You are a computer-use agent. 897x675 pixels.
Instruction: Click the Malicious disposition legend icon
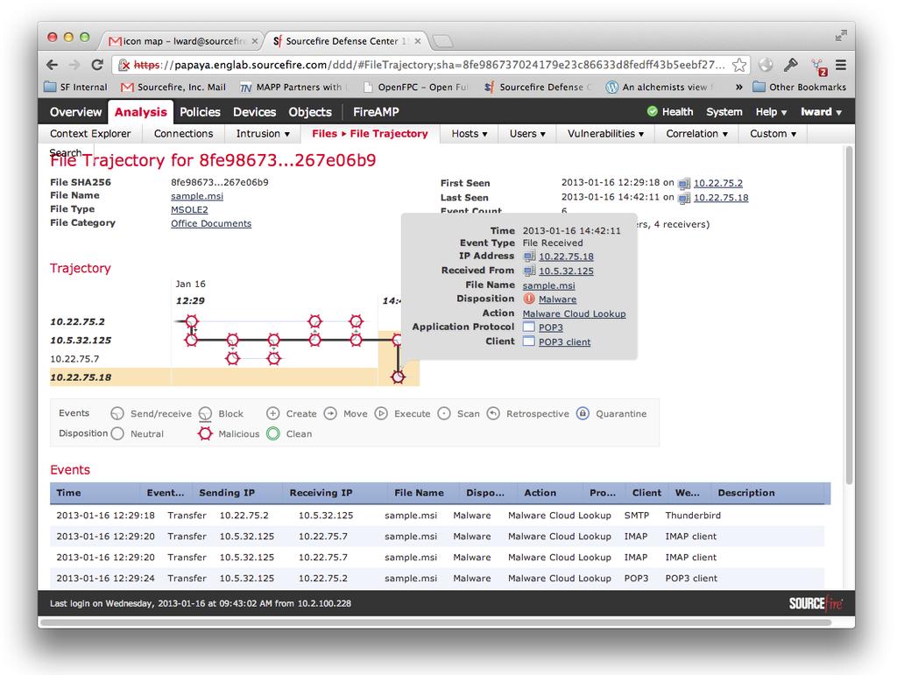pyautogui.click(x=205, y=434)
